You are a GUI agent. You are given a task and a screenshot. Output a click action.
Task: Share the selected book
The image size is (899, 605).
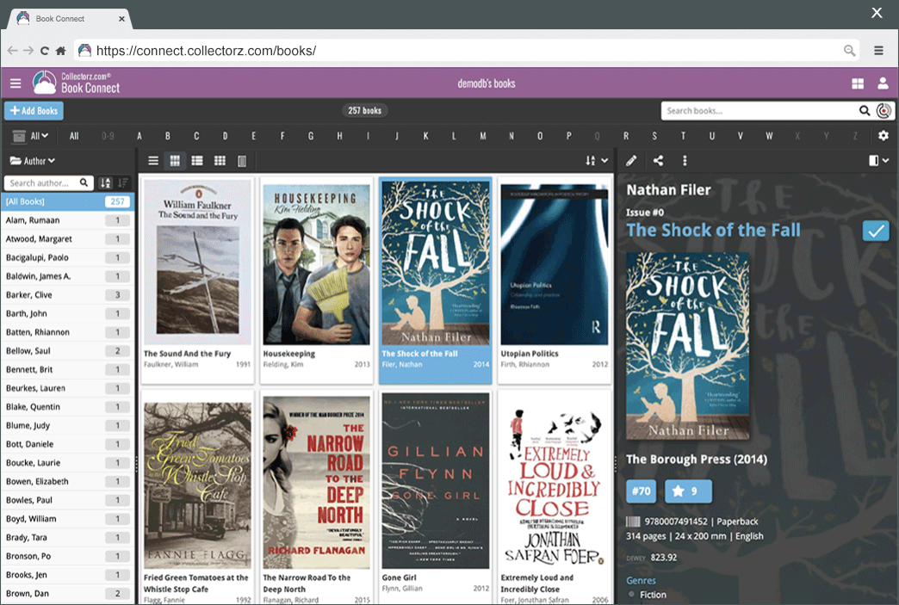click(657, 160)
